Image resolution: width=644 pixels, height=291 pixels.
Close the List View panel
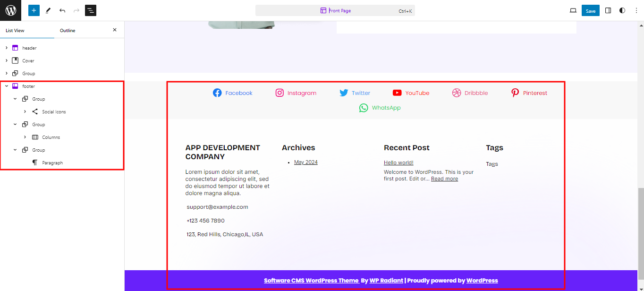115,30
